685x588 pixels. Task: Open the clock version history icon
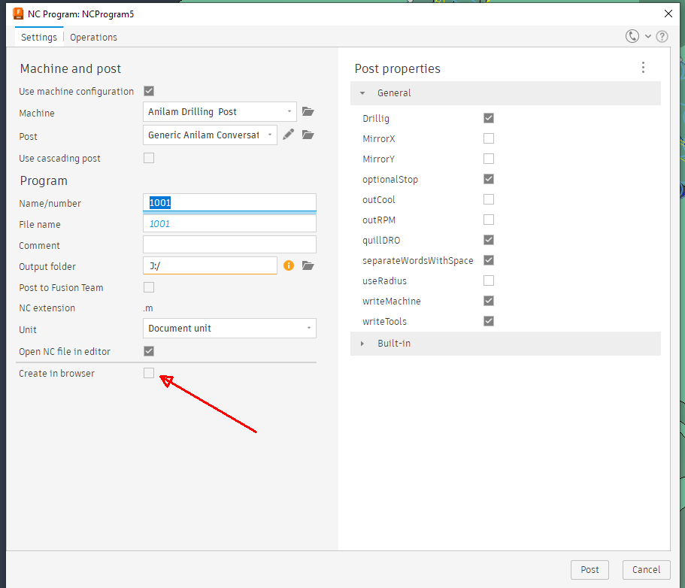[631, 35]
